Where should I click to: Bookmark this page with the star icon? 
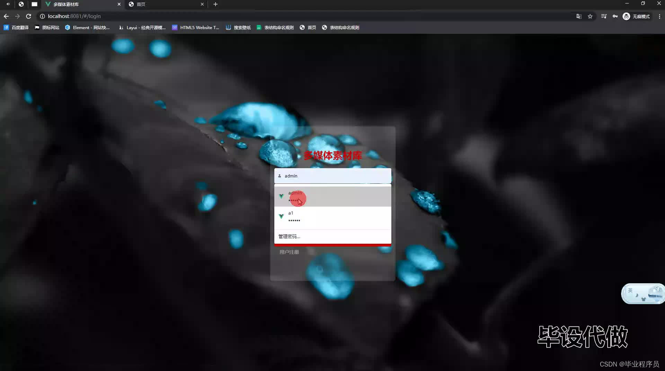(x=590, y=16)
